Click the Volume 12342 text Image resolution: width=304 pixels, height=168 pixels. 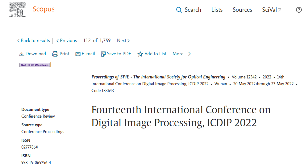[x=244, y=77]
